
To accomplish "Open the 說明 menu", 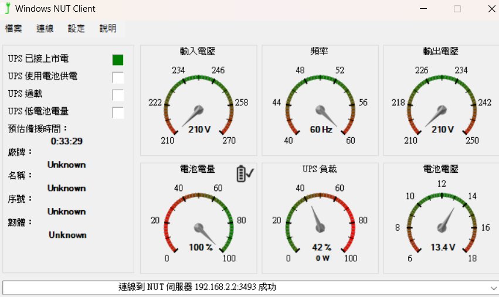I will pyautogui.click(x=108, y=29).
